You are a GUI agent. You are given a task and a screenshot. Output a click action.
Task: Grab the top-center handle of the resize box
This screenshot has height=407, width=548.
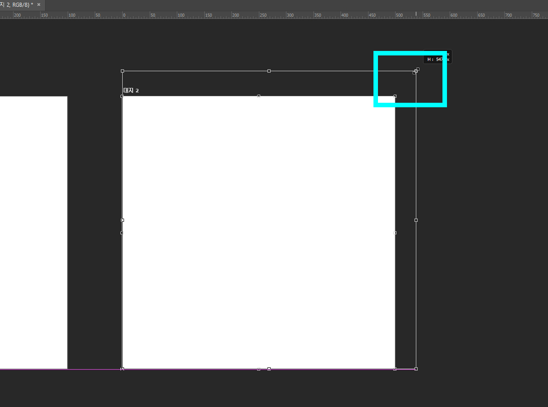(269, 71)
